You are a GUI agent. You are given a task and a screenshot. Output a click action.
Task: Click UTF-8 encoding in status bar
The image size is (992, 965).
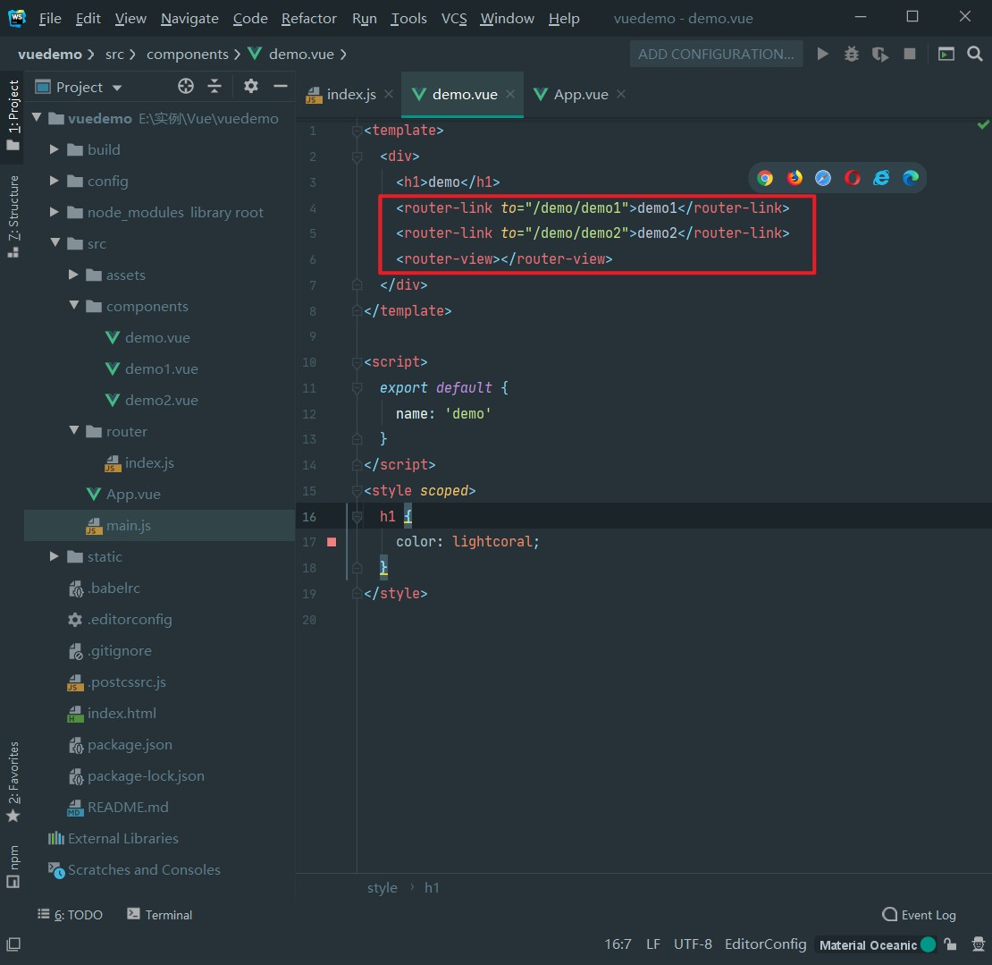693,944
